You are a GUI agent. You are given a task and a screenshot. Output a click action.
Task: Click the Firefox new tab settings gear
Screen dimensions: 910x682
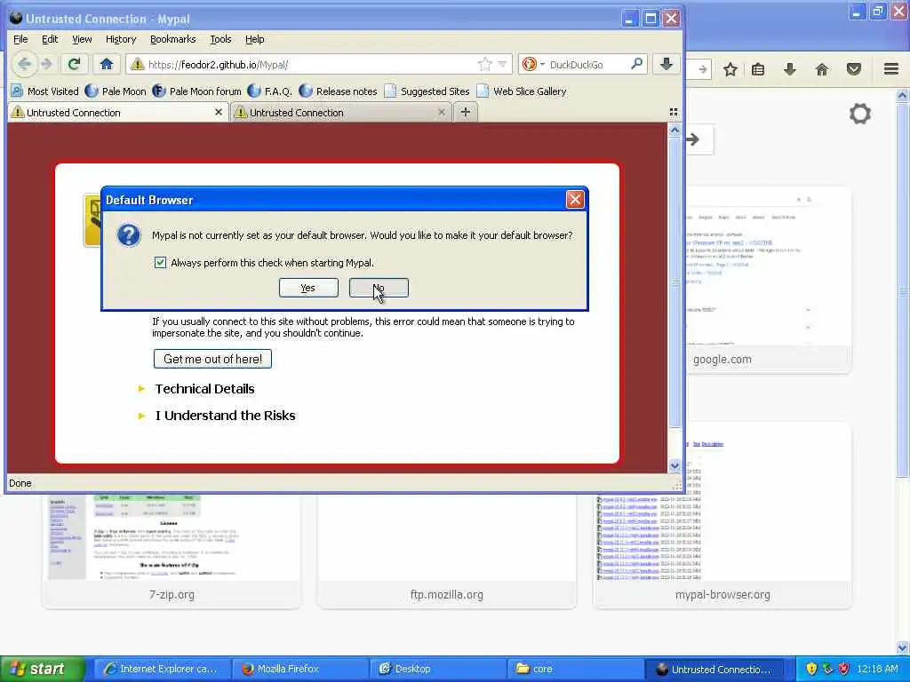pos(859,114)
